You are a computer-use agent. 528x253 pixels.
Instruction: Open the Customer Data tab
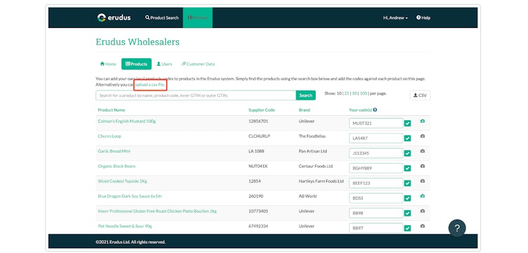tap(198, 64)
